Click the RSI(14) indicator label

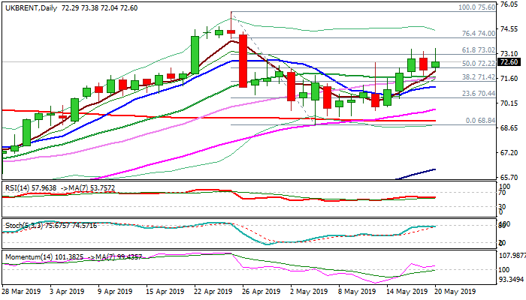(17, 185)
